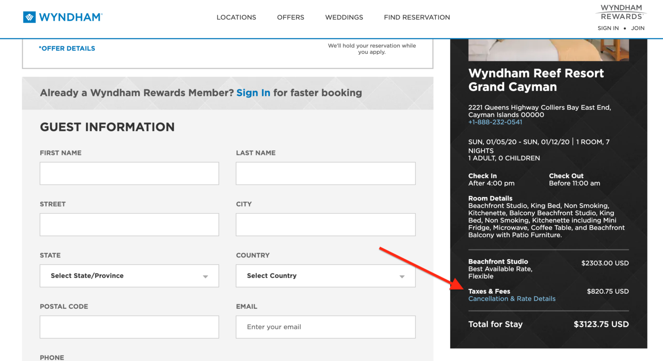Click the Sign In link in header
Viewport: 663px width, 361px height.
point(608,28)
